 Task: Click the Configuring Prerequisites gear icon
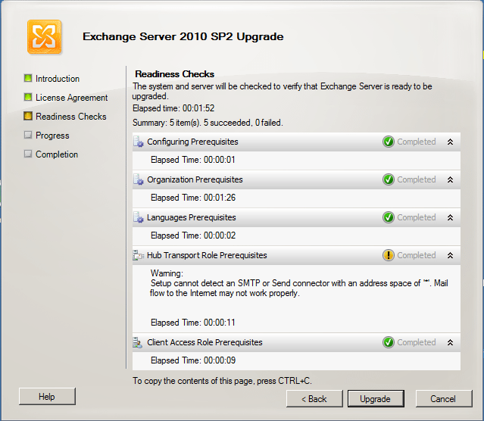pyautogui.click(x=139, y=142)
